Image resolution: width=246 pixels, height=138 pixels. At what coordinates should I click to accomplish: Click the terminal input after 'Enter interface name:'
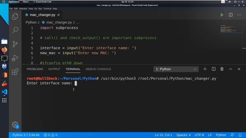pos(76,83)
